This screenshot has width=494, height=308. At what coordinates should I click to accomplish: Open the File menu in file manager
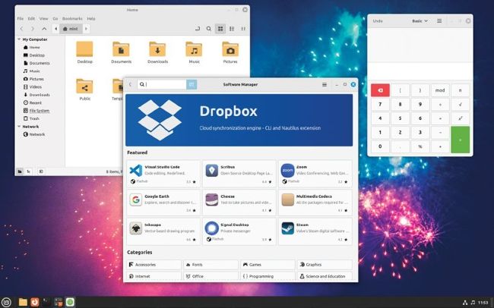coord(21,18)
